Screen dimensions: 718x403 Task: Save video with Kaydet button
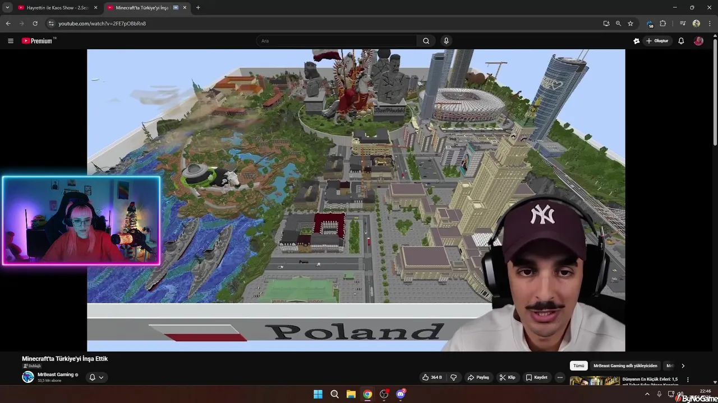pyautogui.click(x=536, y=377)
